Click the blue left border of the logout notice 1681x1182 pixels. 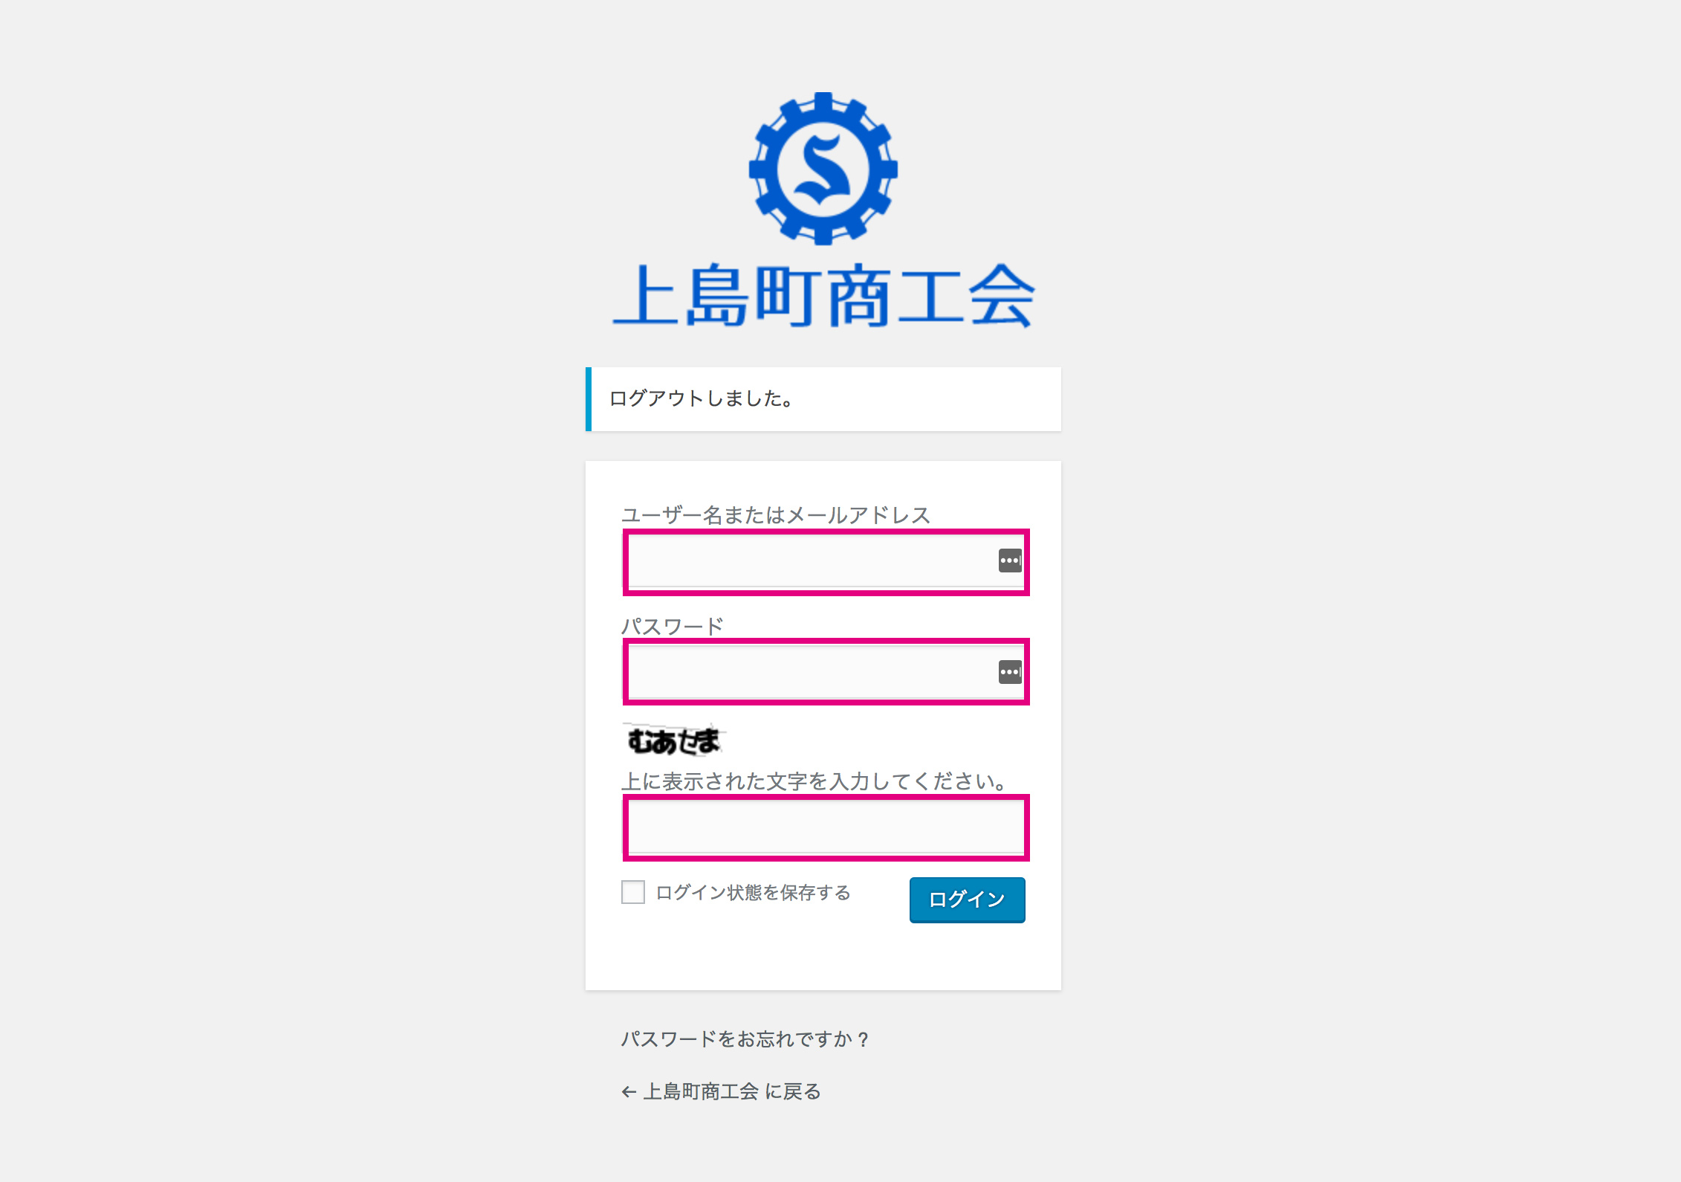[x=589, y=399]
